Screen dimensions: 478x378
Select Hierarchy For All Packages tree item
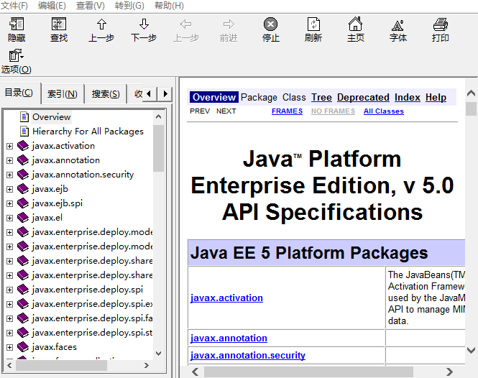(88, 132)
